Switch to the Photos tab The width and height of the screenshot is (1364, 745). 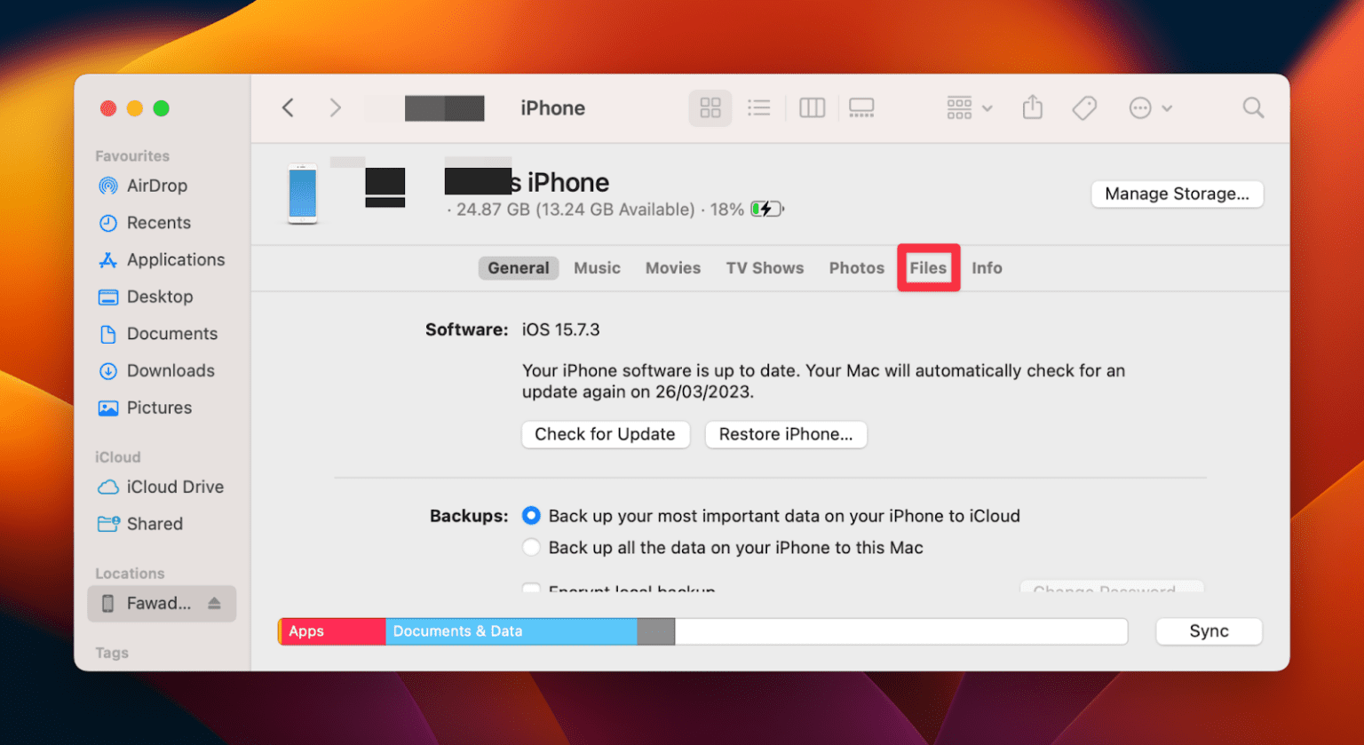(857, 268)
